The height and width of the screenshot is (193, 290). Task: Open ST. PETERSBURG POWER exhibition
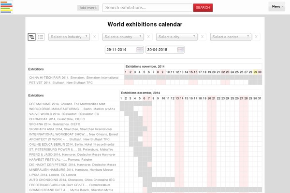(71, 150)
